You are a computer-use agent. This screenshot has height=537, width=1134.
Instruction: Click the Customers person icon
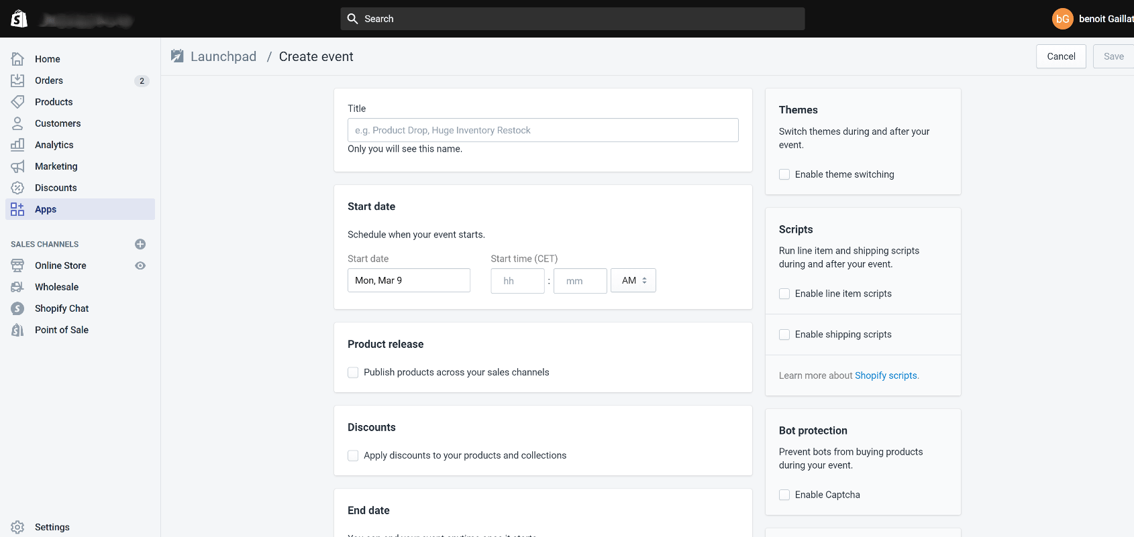tap(17, 123)
